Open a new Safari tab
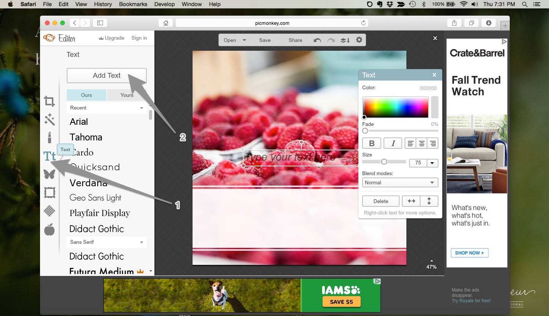The height and width of the screenshot is (316, 549). 505,26
